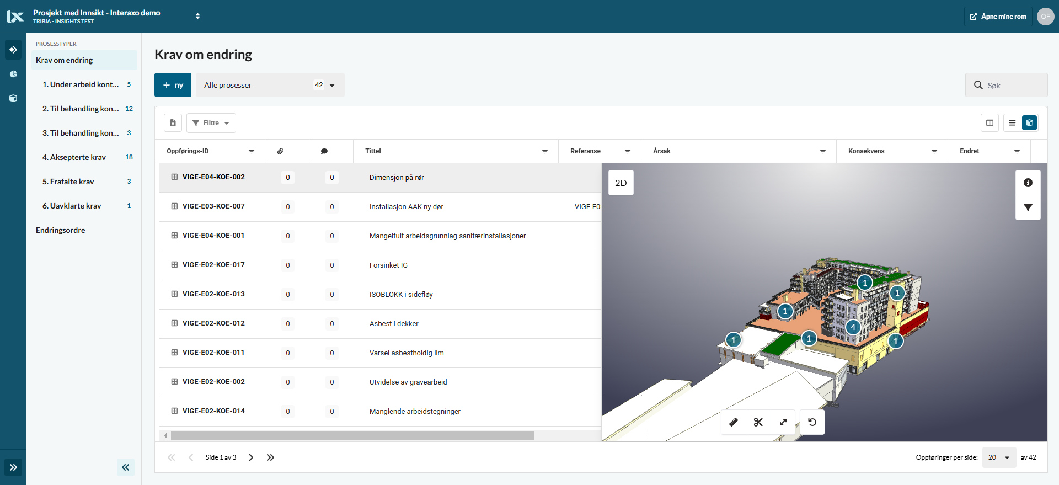Expand the 3D viewer to fullscreen

click(783, 422)
